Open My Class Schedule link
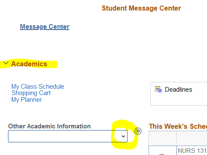Image resolution: width=207 pixels, height=155 pixels. coord(38,87)
